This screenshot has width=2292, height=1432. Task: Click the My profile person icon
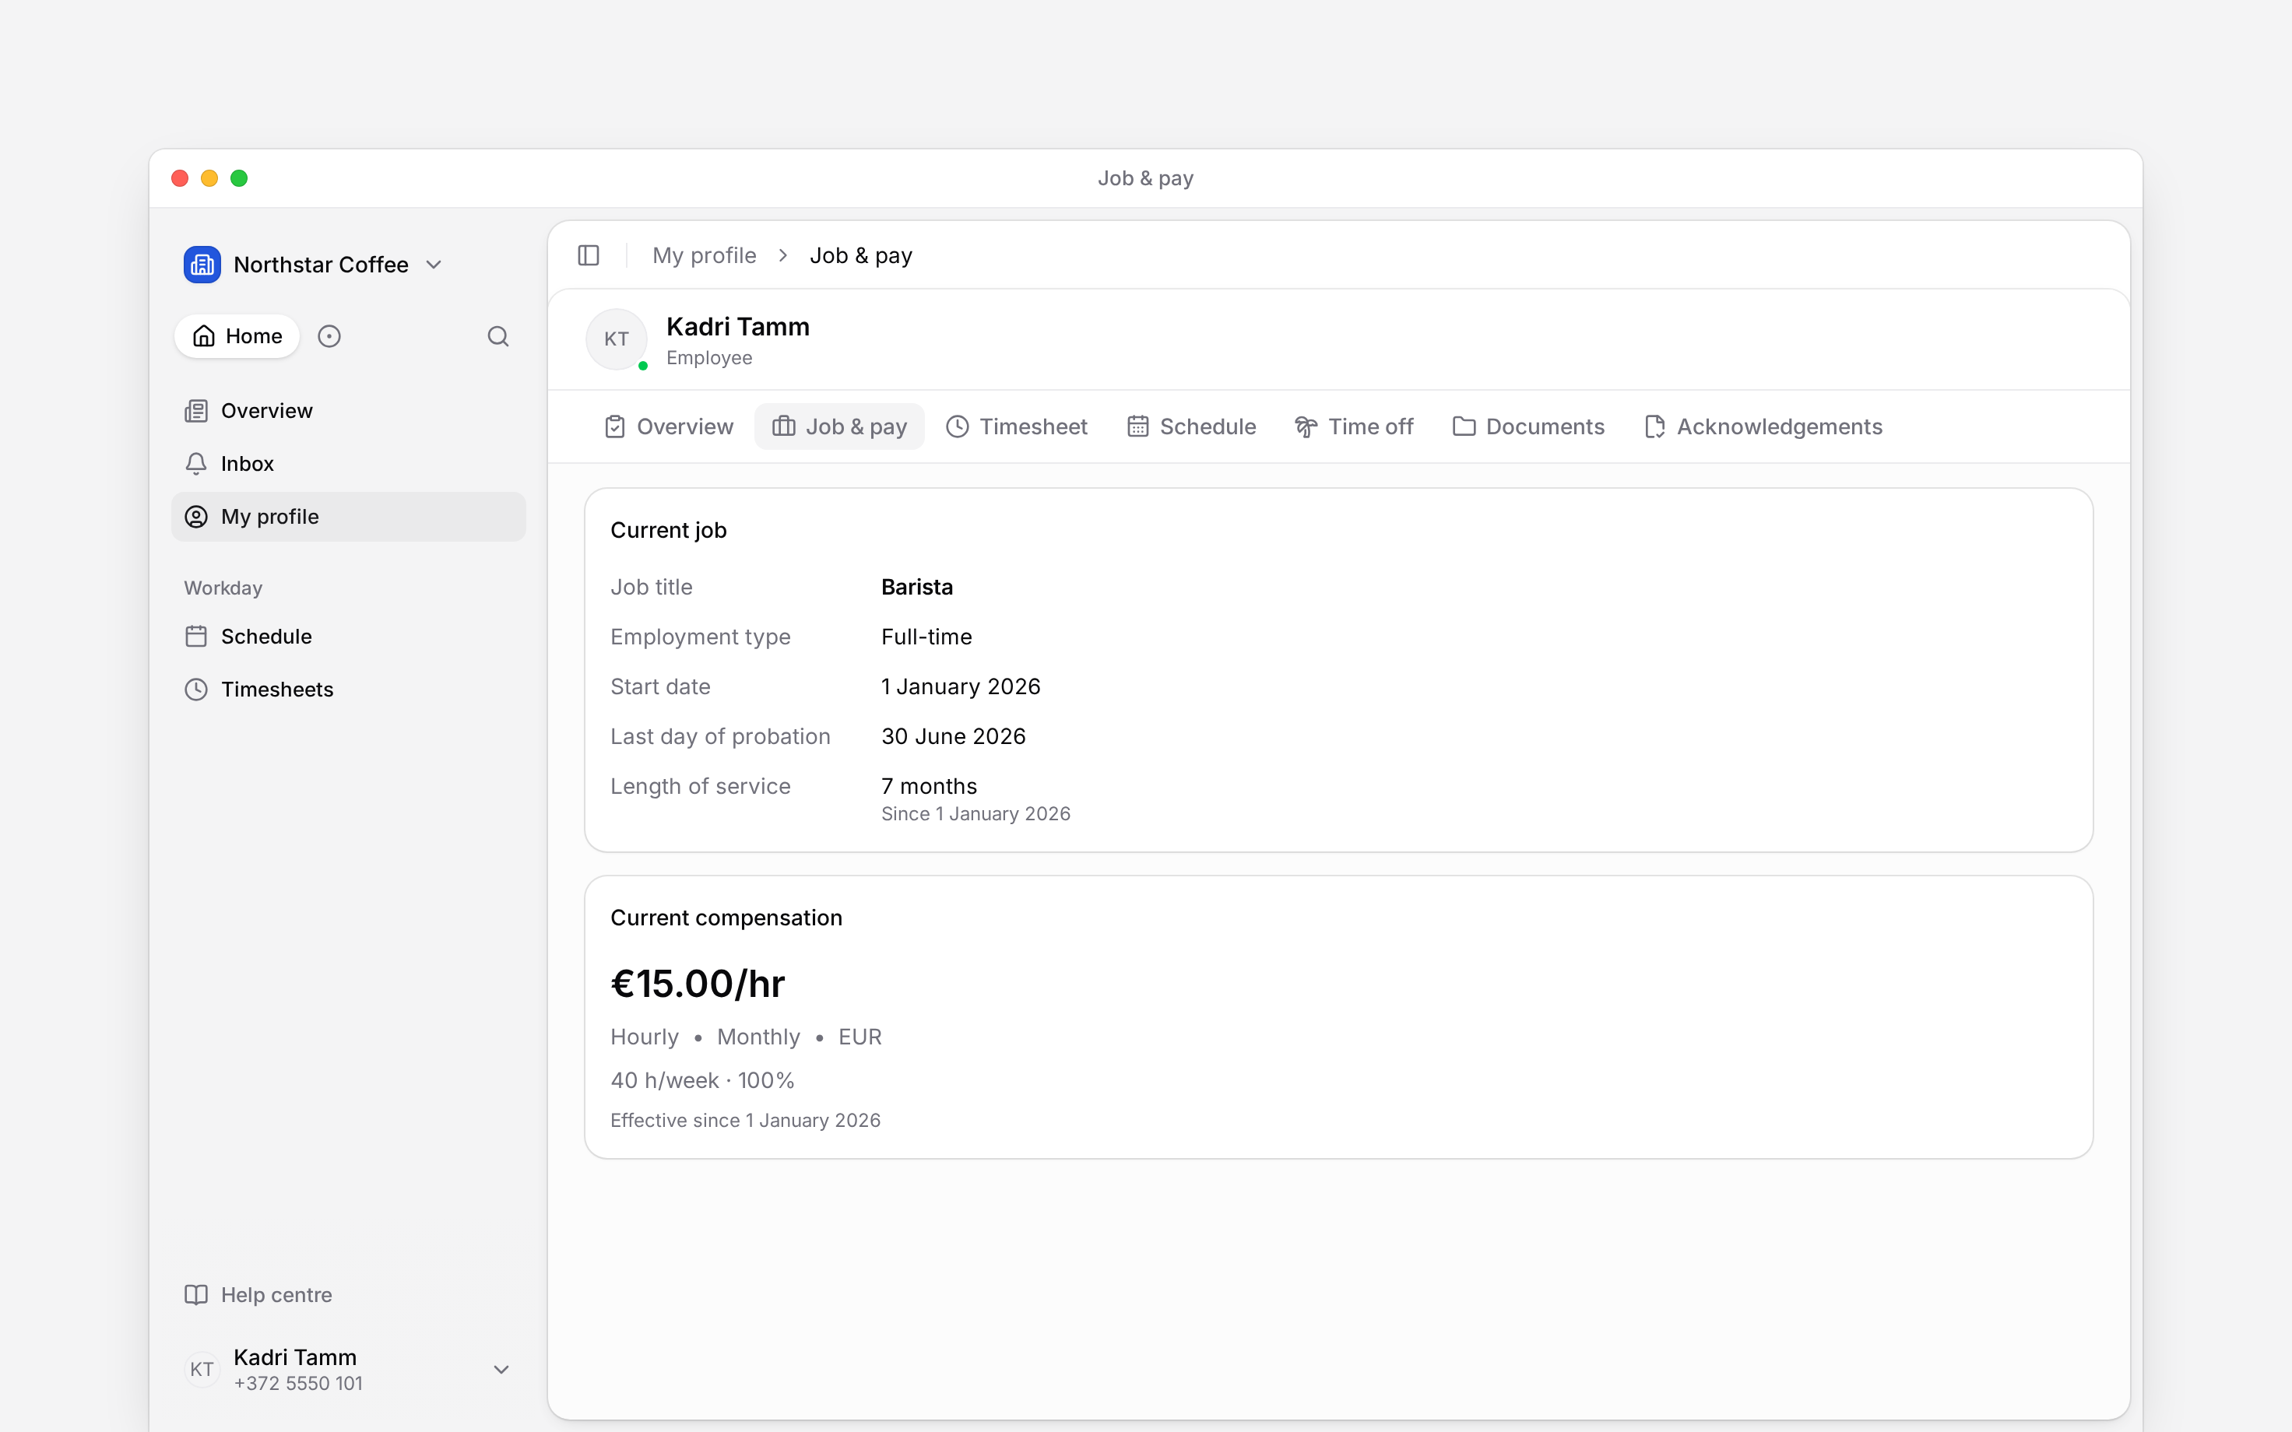click(x=196, y=517)
